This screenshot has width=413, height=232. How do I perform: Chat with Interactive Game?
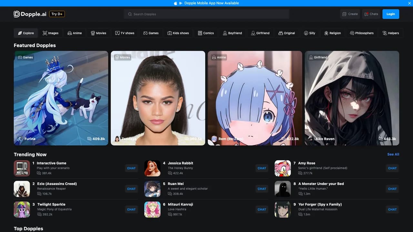pos(131,168)
